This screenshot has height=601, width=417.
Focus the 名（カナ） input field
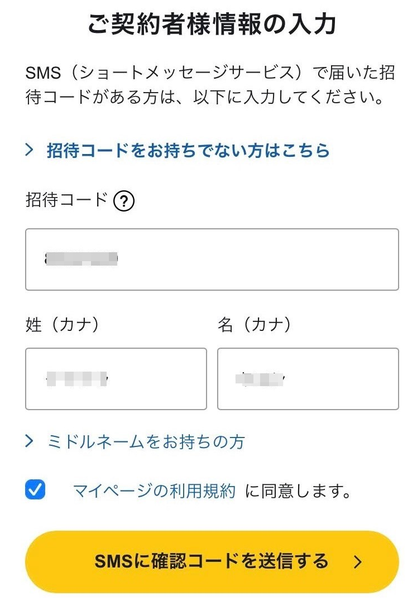[308, 379]
